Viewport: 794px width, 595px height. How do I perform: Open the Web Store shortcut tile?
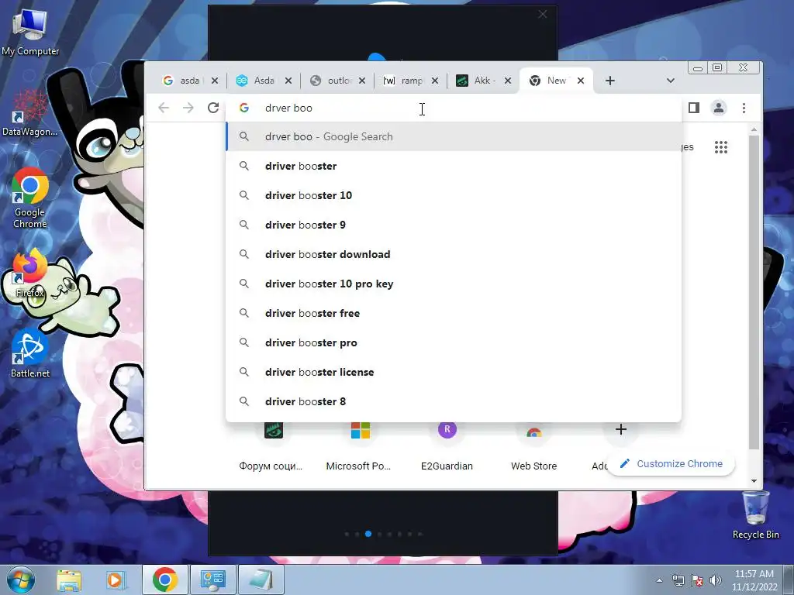point(533,446)
